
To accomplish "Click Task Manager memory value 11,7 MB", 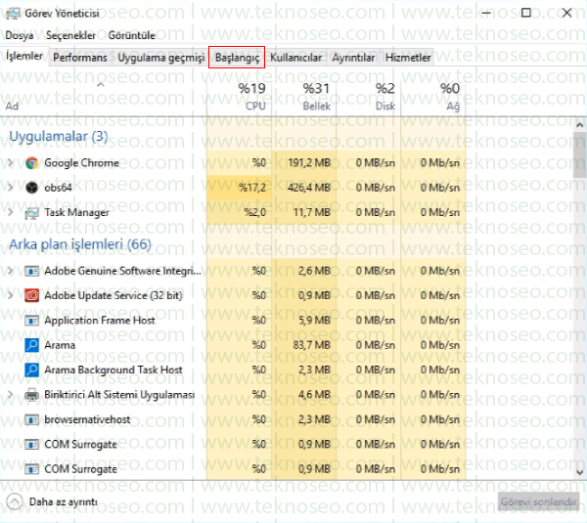I will (312, 212).
